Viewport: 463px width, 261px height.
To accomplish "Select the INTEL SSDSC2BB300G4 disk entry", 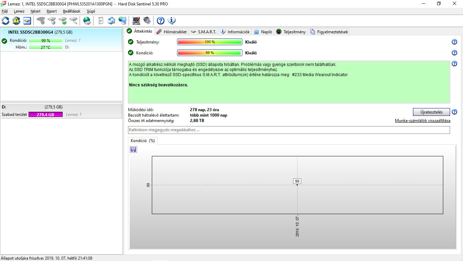I will coord(61,40).
